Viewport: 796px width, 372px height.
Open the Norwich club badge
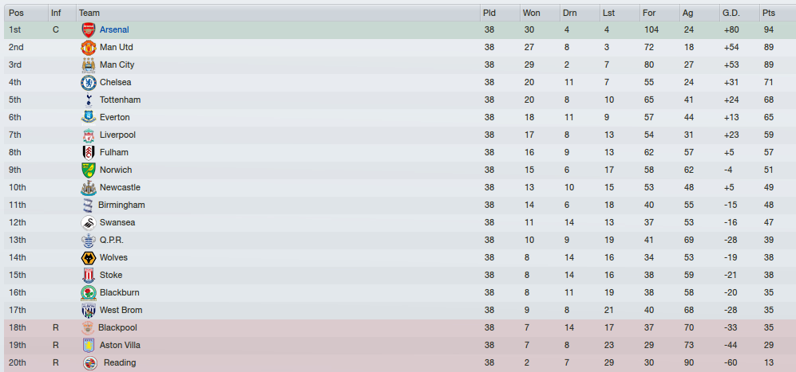pos(89,170)
